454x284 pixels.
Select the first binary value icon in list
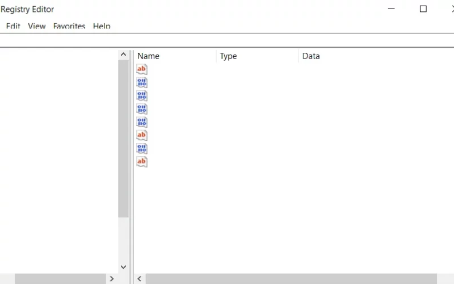tap(142, 82)
